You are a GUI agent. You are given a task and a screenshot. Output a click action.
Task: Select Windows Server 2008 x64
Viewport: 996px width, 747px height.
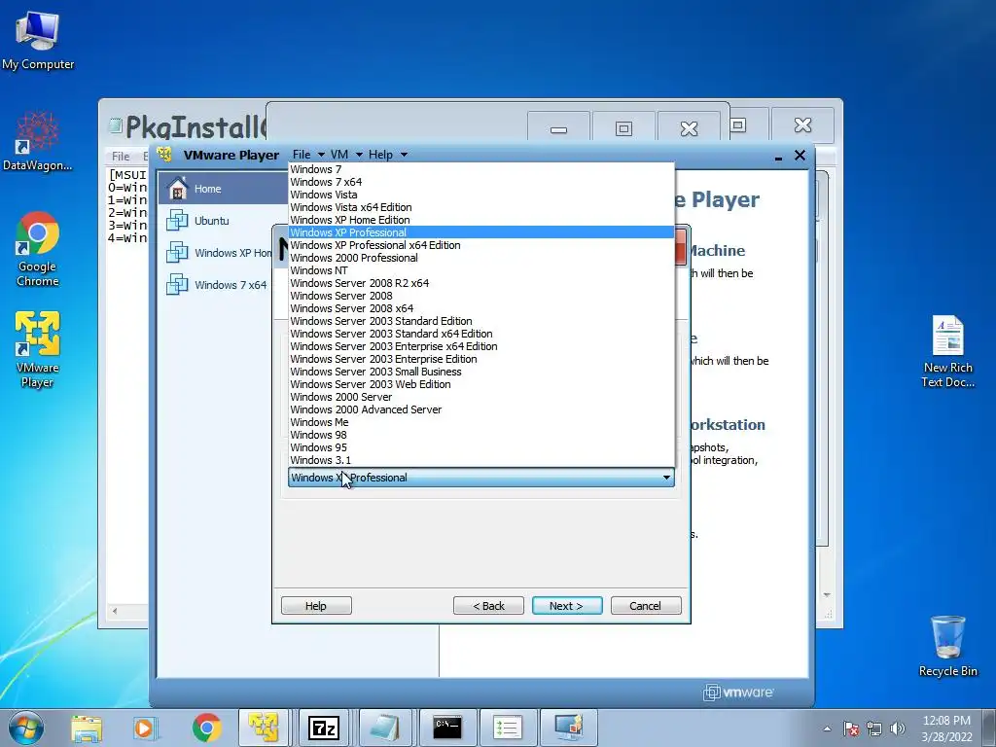click(x=480, y=308)
